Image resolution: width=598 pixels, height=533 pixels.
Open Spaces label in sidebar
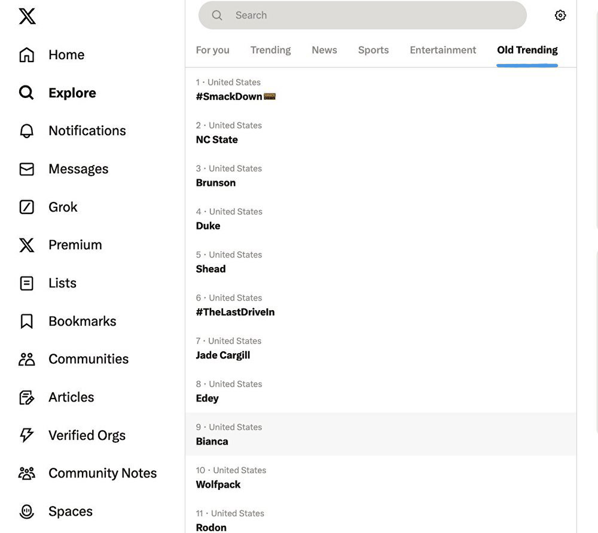pos(70,511)
